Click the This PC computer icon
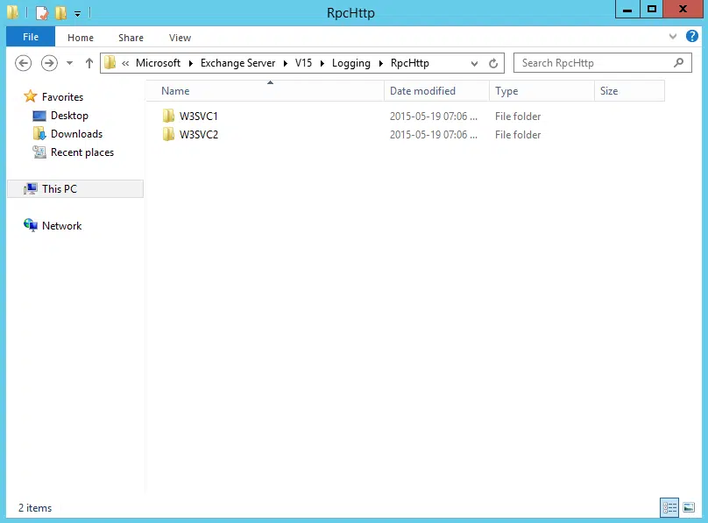This screenshot has width=708, height=523. 31,188
